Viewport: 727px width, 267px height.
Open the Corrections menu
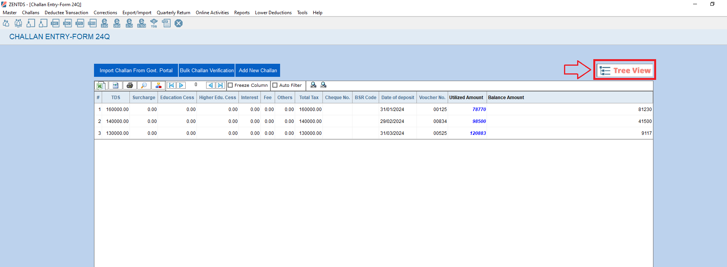point(105,13)
